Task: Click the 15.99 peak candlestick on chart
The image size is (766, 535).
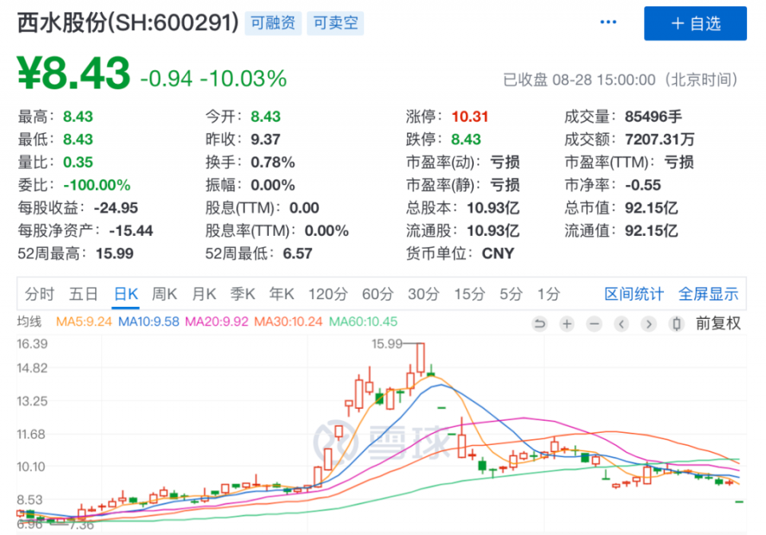Action: pos(420,358)
